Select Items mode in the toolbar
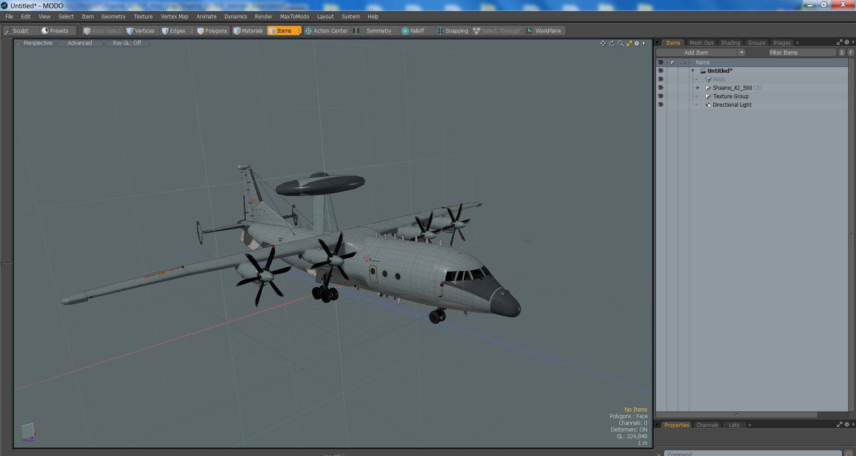The image size is (856, 456). click(x=284, y=31)
